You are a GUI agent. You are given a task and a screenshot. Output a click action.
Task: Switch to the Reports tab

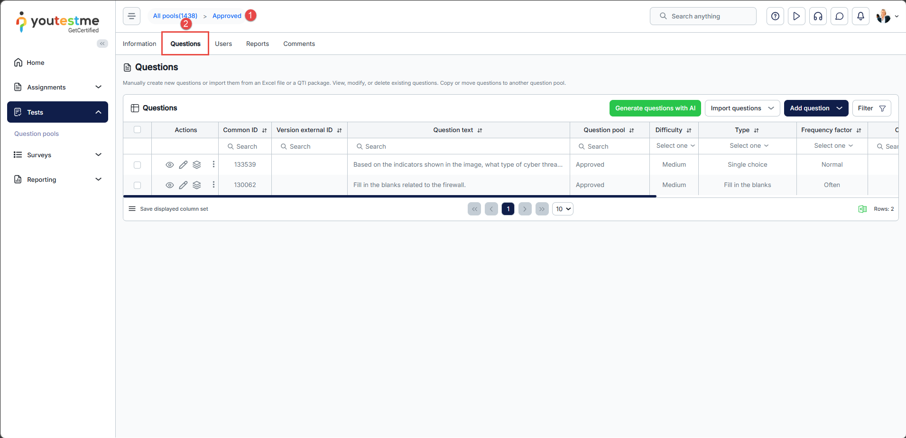click(x=258, y=44)
